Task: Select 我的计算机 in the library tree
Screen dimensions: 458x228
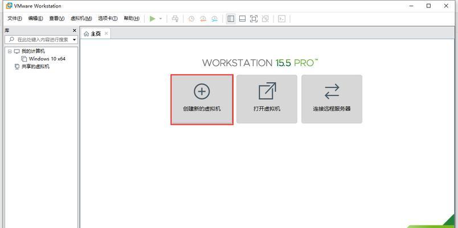Action: coord(33,51)
